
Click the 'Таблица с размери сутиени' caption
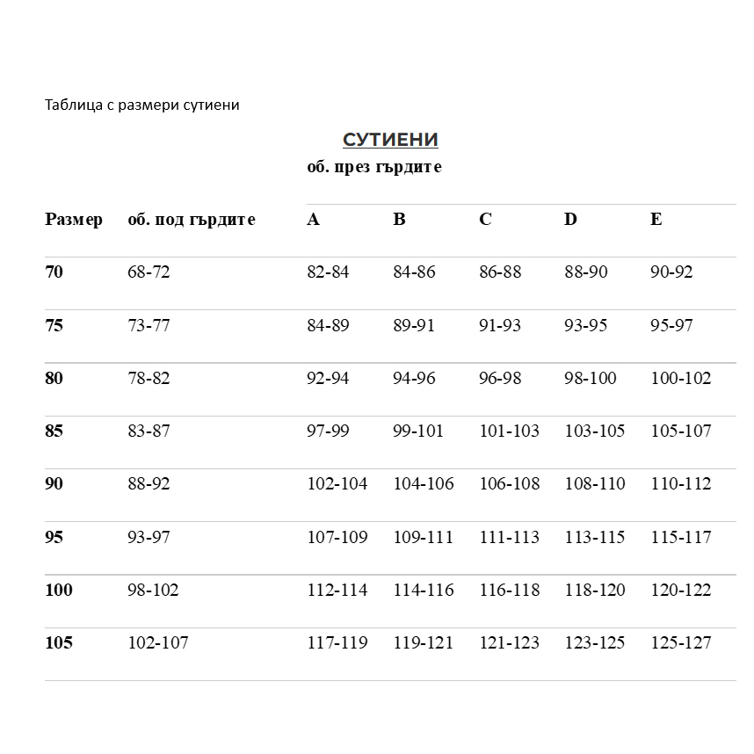tap(141, 105)
